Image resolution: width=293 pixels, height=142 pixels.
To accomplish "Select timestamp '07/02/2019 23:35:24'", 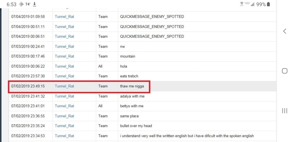I will pyautogui.click(x=28, y=126).
